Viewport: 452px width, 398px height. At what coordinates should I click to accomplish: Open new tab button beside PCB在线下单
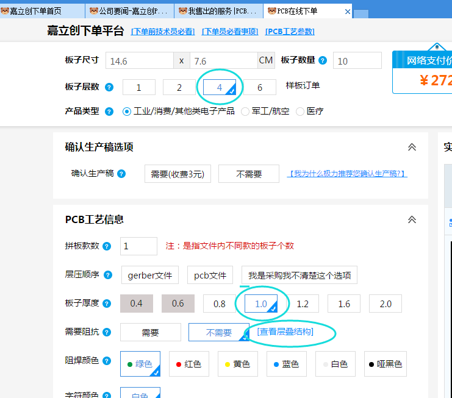361,13
